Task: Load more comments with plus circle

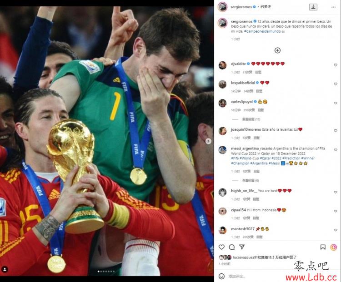Action: pyautogui.click(x=277, y=50)
